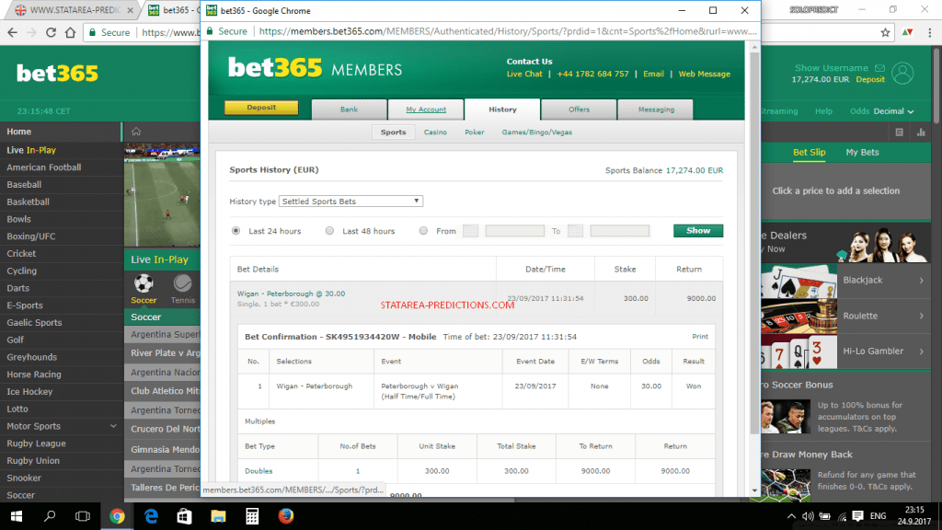Open the To date calendar picker
942x530 pixels.
(575, 231)
